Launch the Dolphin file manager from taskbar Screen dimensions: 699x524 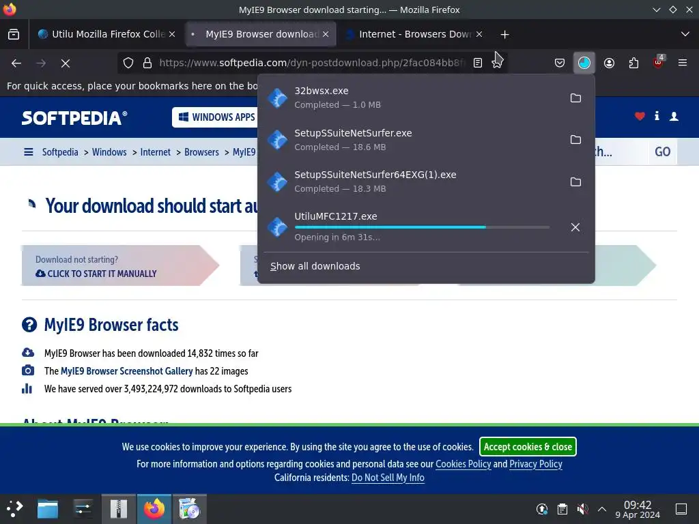click(48, 509)
